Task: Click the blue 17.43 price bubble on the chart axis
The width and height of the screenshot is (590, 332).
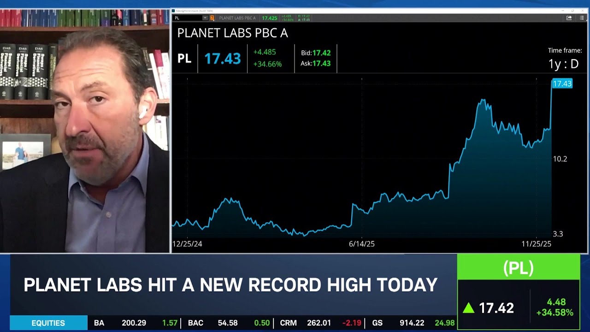Action: click(562, 83)
